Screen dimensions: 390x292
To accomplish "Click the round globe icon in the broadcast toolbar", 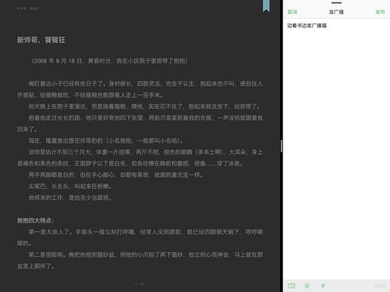I will pos(307,286).
